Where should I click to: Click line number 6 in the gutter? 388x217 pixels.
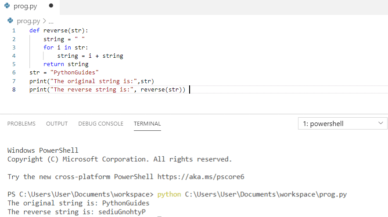pyautogui.click(x=14, y=72)
